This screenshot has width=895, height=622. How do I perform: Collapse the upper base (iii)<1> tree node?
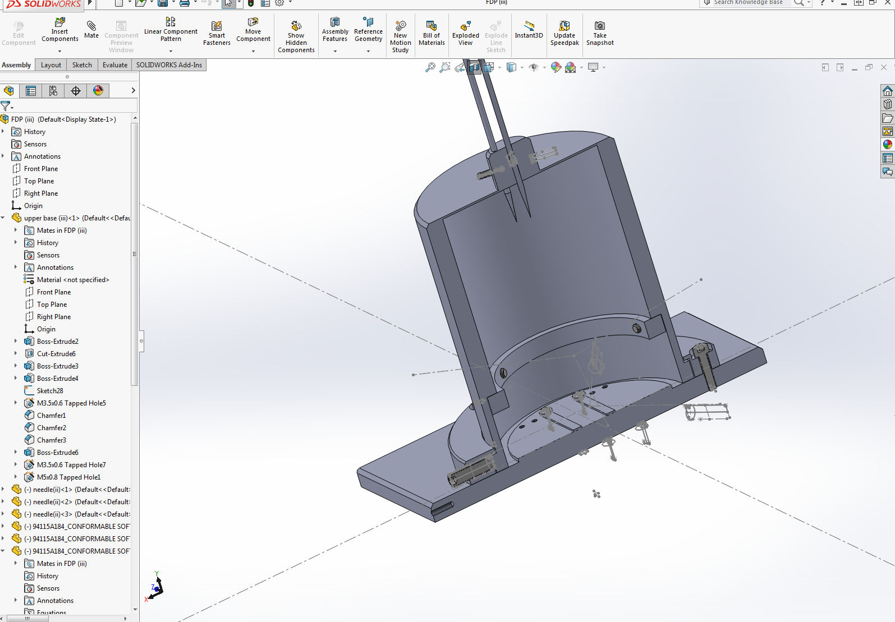(3, 218)
